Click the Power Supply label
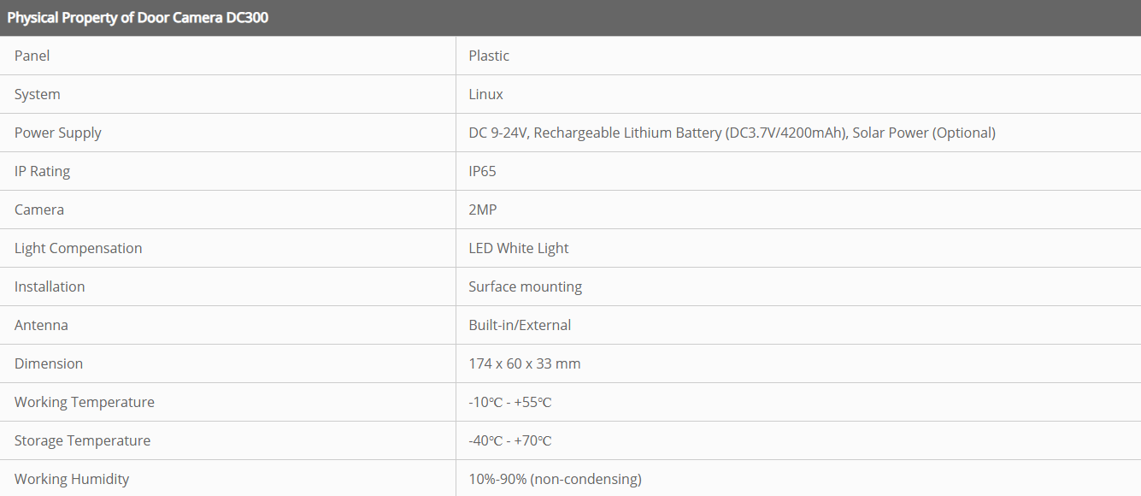This screenshot has height=496, width=1141. [58, 133]
